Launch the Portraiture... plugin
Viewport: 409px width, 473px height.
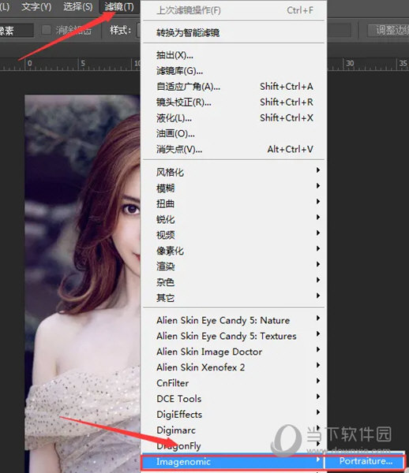click(x=365, y=461)
